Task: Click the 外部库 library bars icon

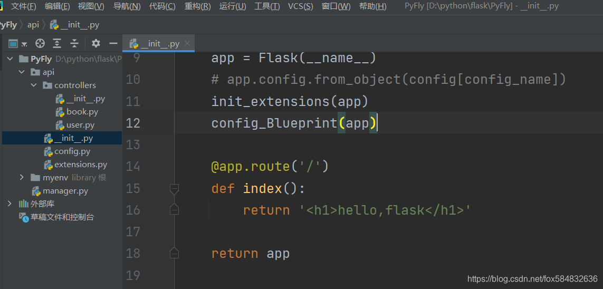Action: [x=23, y=204]
